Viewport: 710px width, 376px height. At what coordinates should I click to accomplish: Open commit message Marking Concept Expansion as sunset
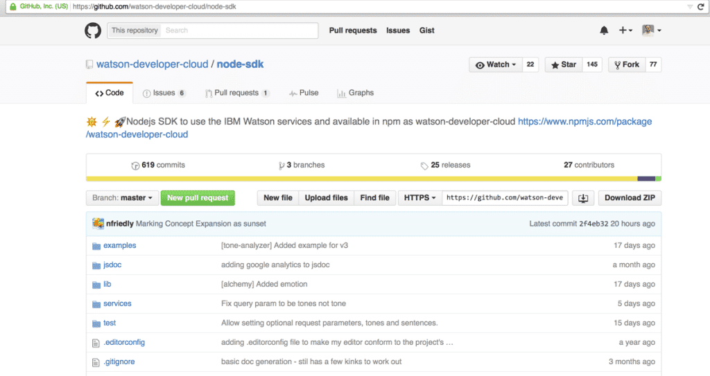coord(201,224)
